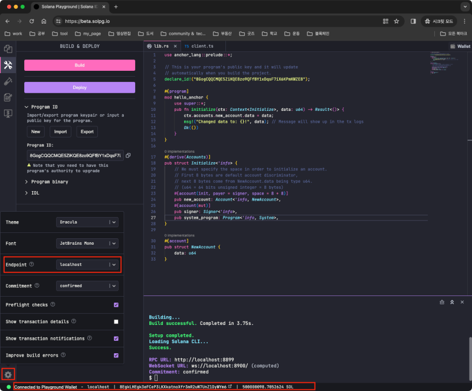Click the Show transaction notifications help icon

click(90, 338)
